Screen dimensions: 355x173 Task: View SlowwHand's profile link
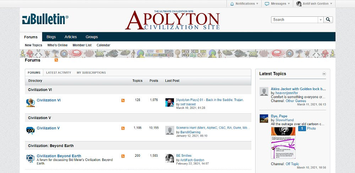(284, 120)
